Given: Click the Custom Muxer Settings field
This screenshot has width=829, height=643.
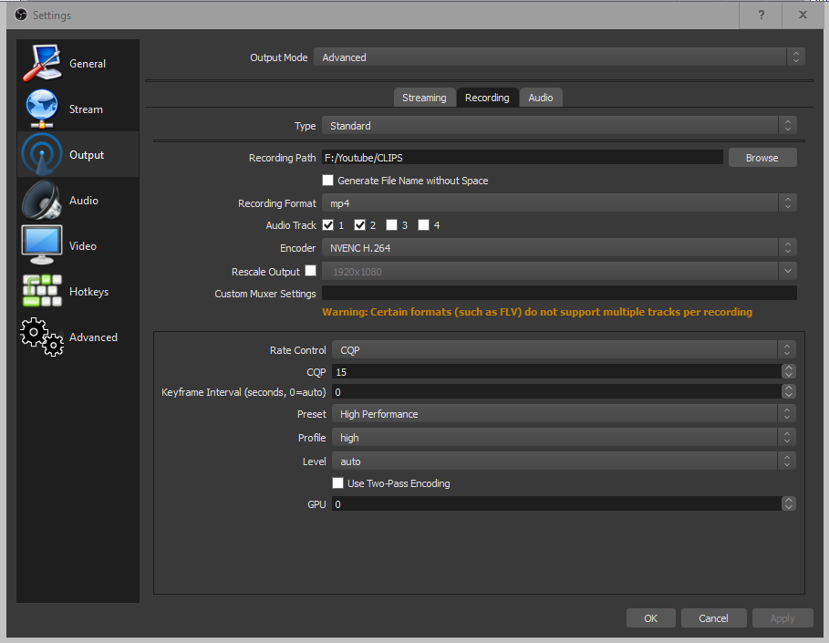Looking at the screenshot, I should point(559,293).
